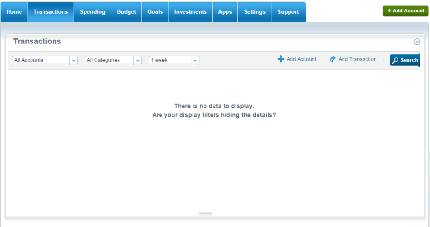Open the Support tab
Image resolution: width=430 pixels, height=227 pixels.
pos(288,12)
